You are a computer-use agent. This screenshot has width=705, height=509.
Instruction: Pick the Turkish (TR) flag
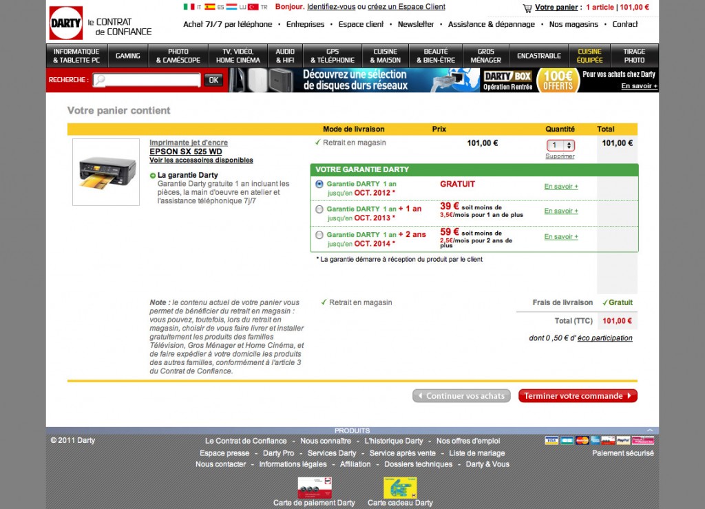tap(253, 7)
